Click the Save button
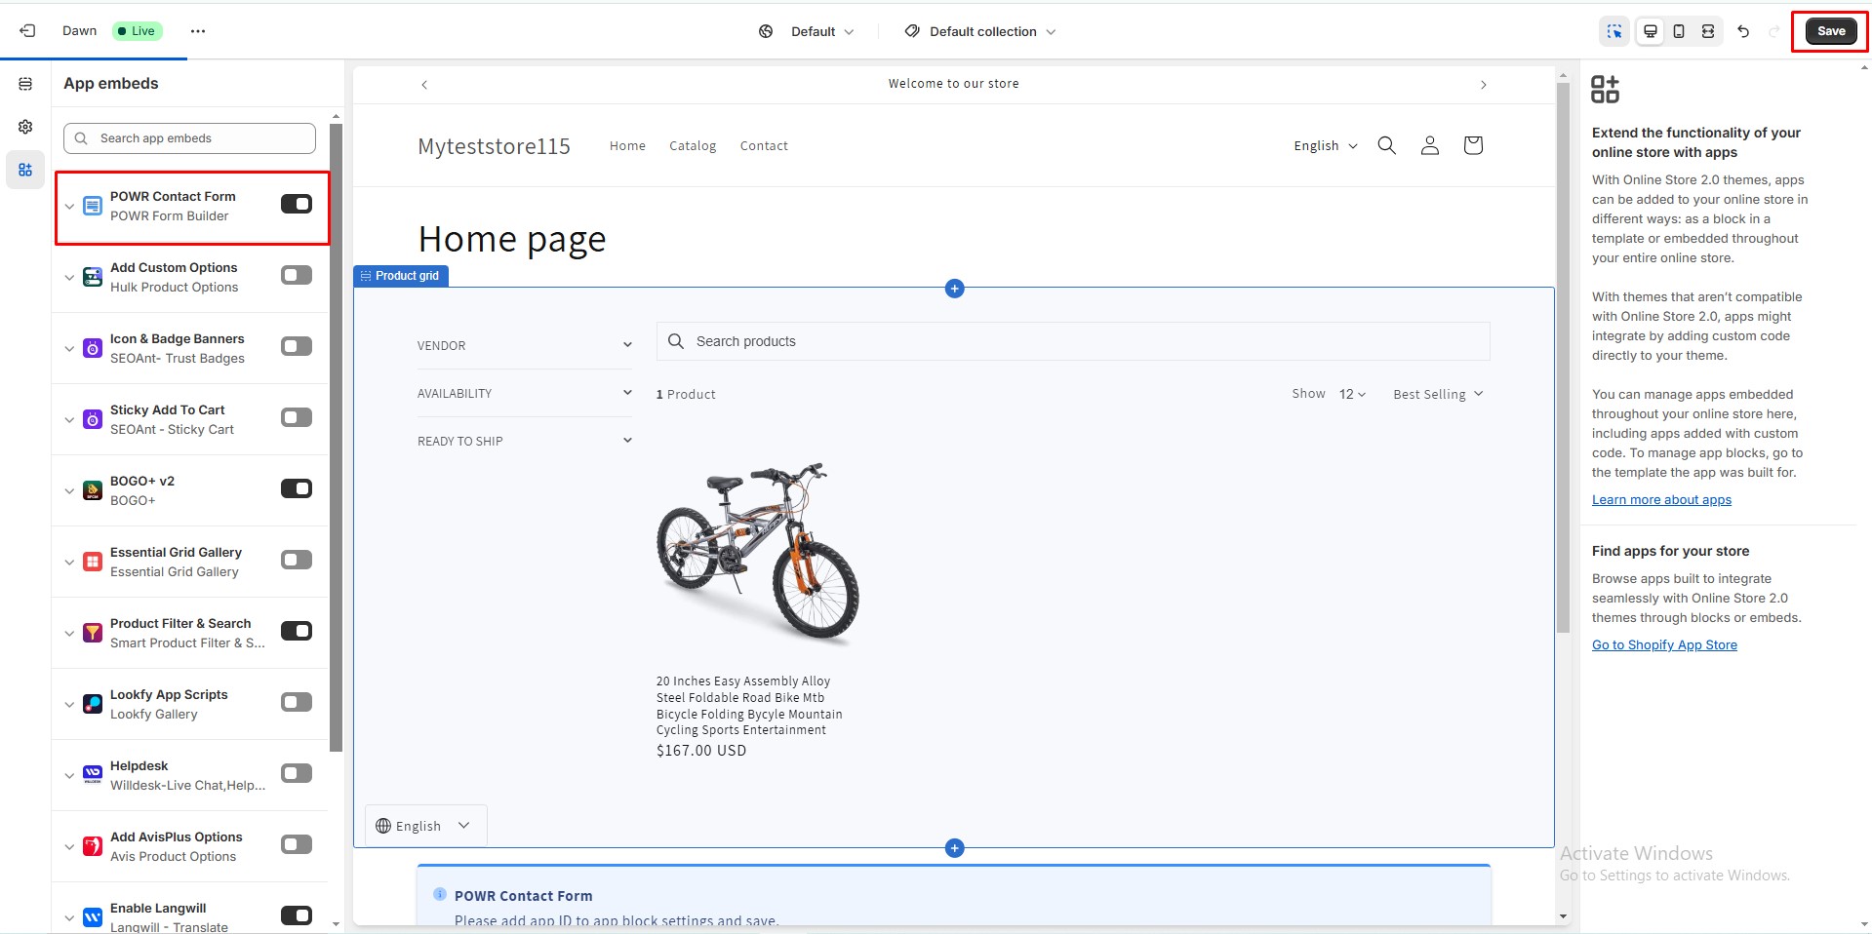The height and width of the screenshot is (934, 1872). 1829,30
